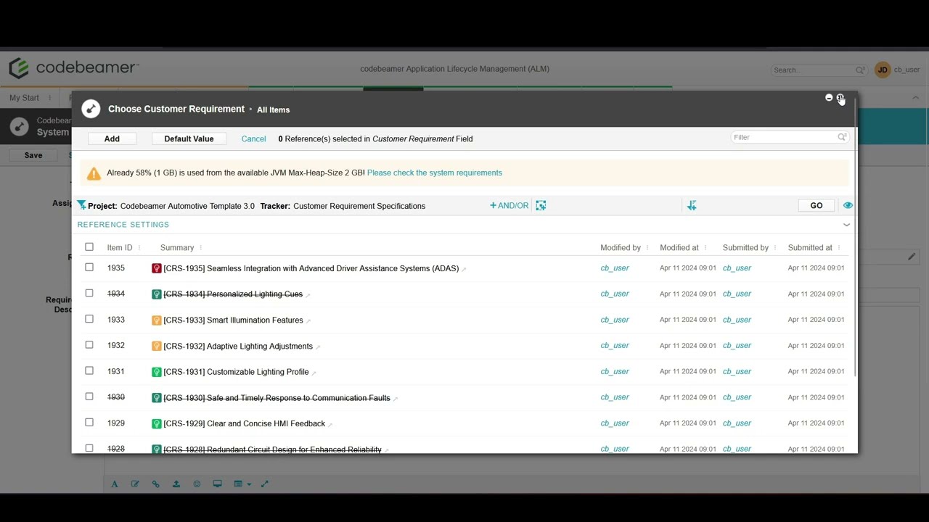Click the GO button
This screenshot has width=929, height=522.
817,206
